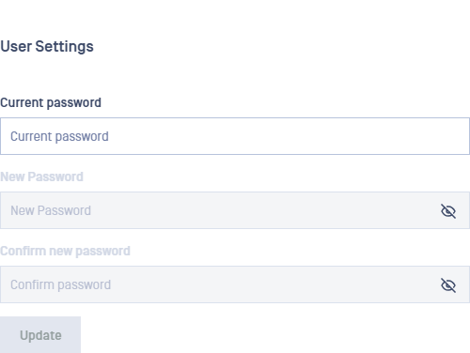This screenshot has height=353, width=470.
Task: Toggle visibility eye in Confirm password field
Action: tap(448, 285)
